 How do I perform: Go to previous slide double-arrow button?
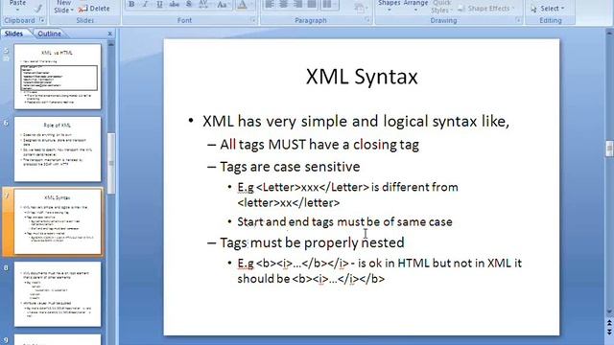tap(609, 323)
